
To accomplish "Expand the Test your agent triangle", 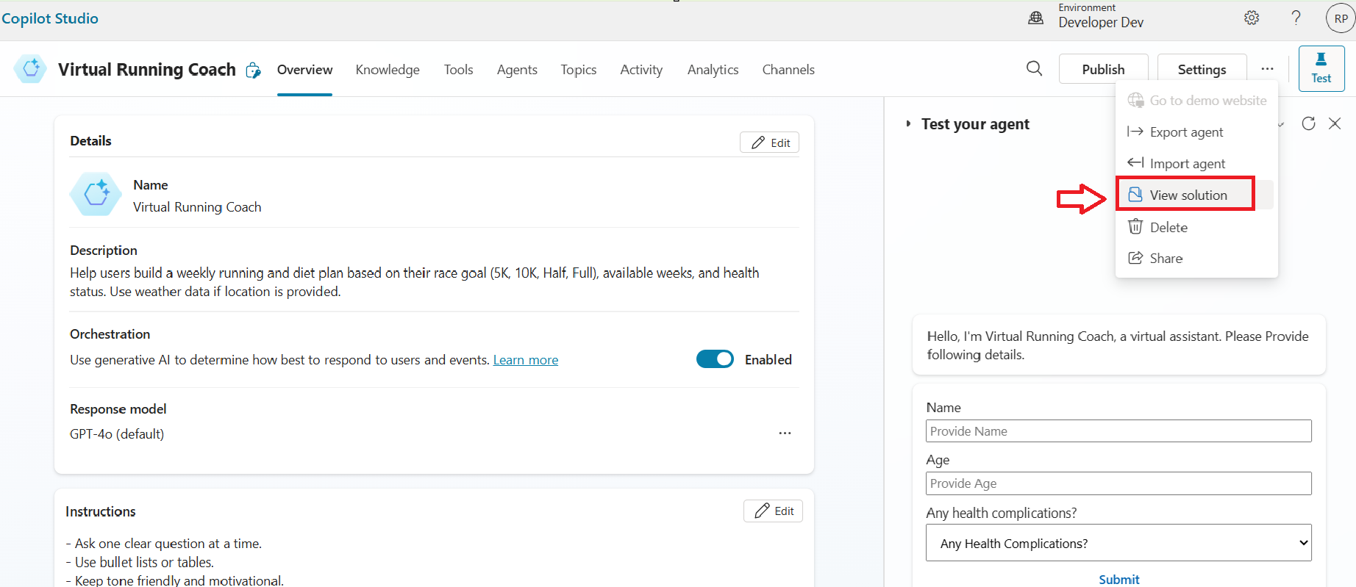I will (909, 124).
